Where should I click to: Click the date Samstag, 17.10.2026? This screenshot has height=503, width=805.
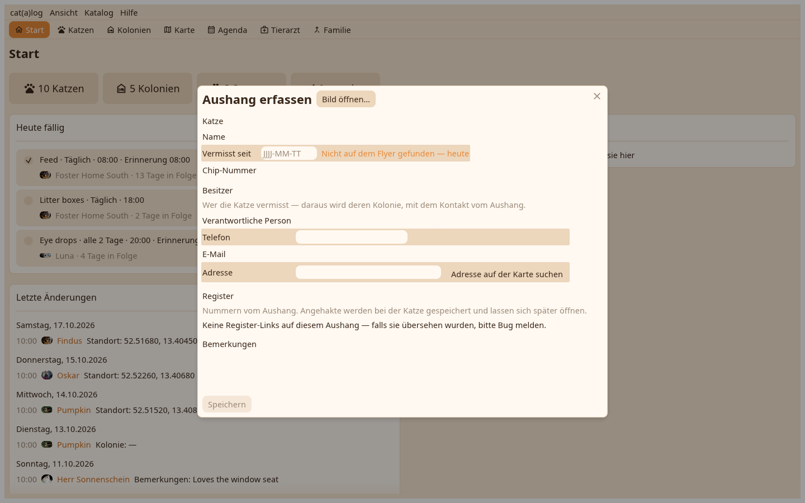(55, 325)
